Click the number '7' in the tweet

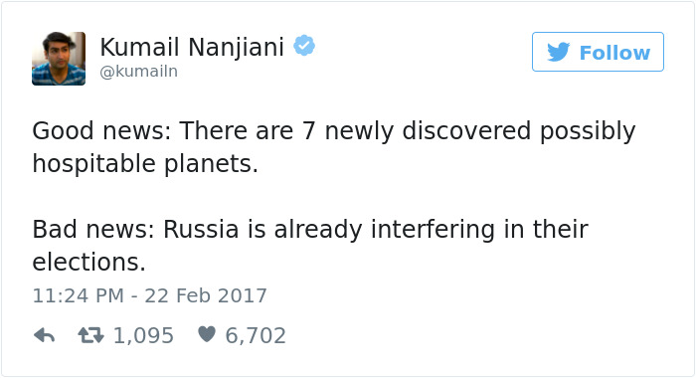pos(309,131)
